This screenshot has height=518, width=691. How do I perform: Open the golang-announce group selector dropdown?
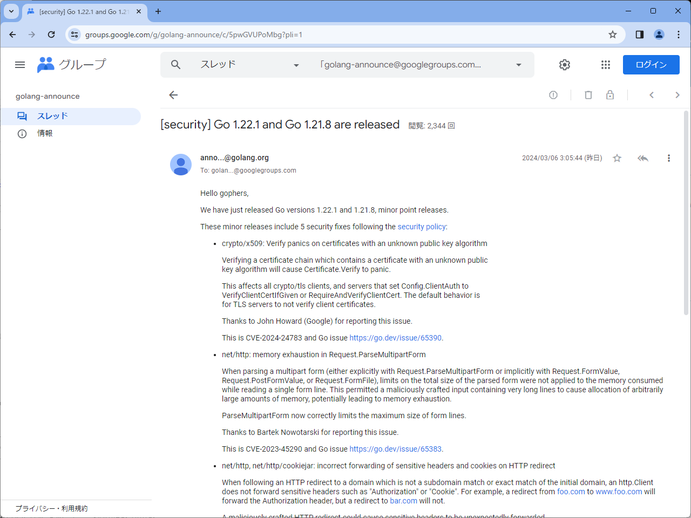518,64
